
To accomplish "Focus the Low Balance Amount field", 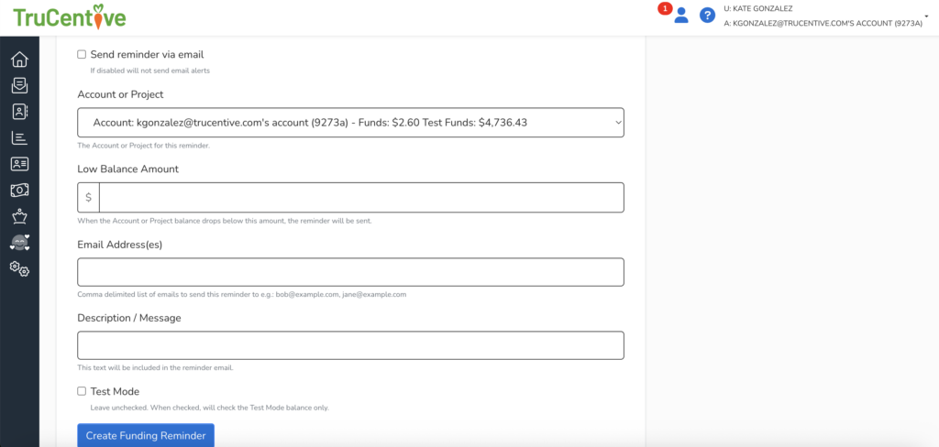I will tap(361, 198).
